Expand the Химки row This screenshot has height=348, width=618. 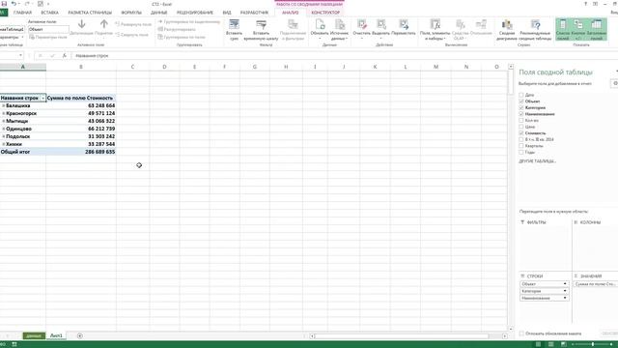coord(4,144)
